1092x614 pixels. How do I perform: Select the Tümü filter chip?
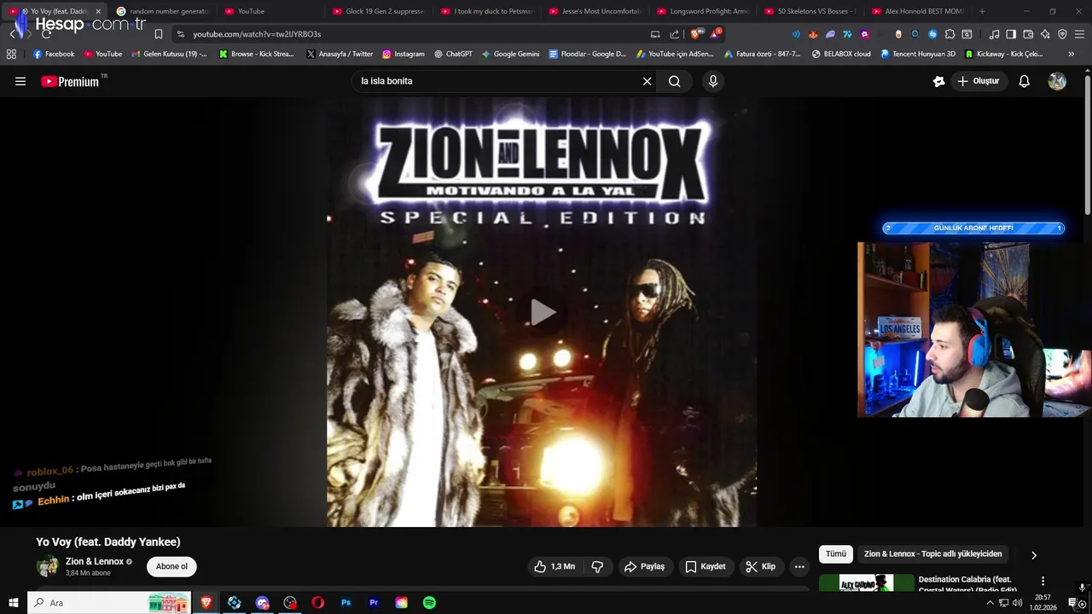836,554
